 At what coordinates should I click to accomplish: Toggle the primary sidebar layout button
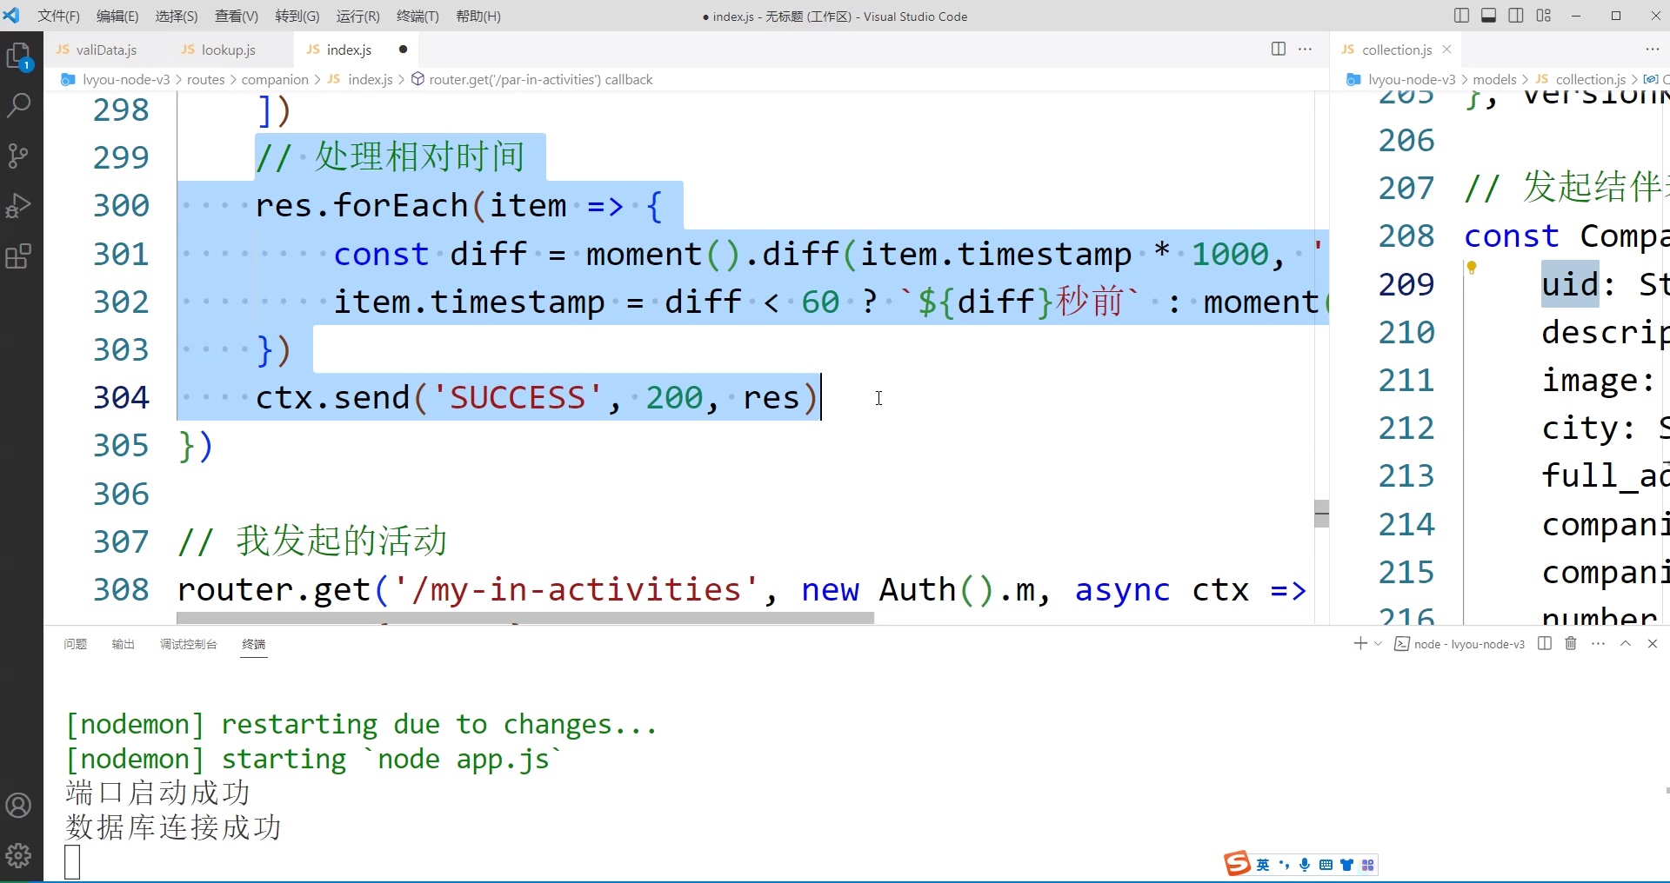1461,16
